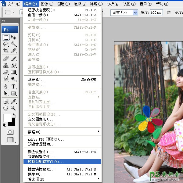Reset to default black and white colors
This screenshot has height=183, width=183.
(x=5, y=125)
